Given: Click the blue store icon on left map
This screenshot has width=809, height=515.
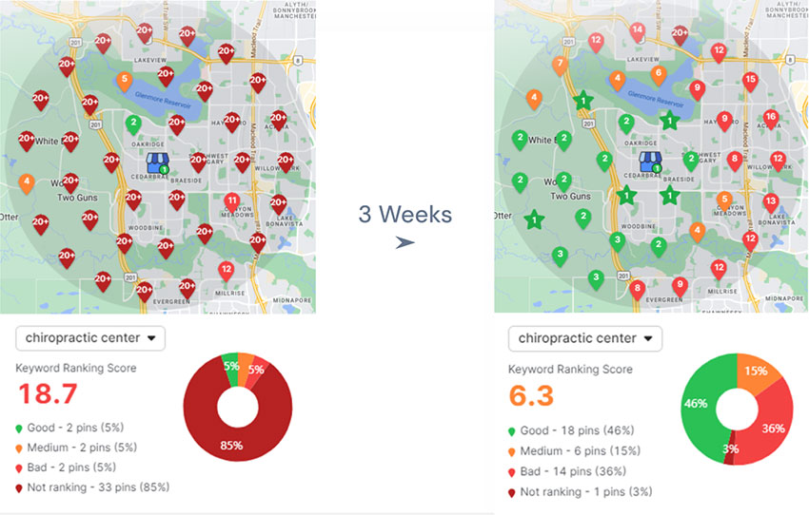Looking at the screenshot, I should coord(156,162).
